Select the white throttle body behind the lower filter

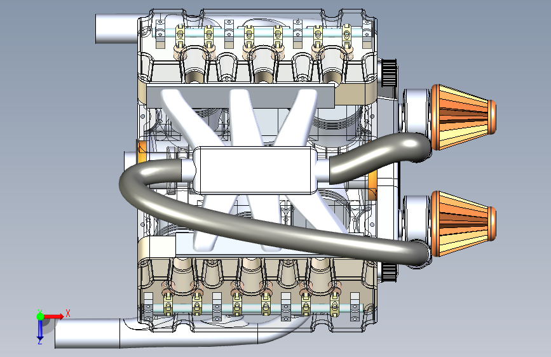(416, 219)
